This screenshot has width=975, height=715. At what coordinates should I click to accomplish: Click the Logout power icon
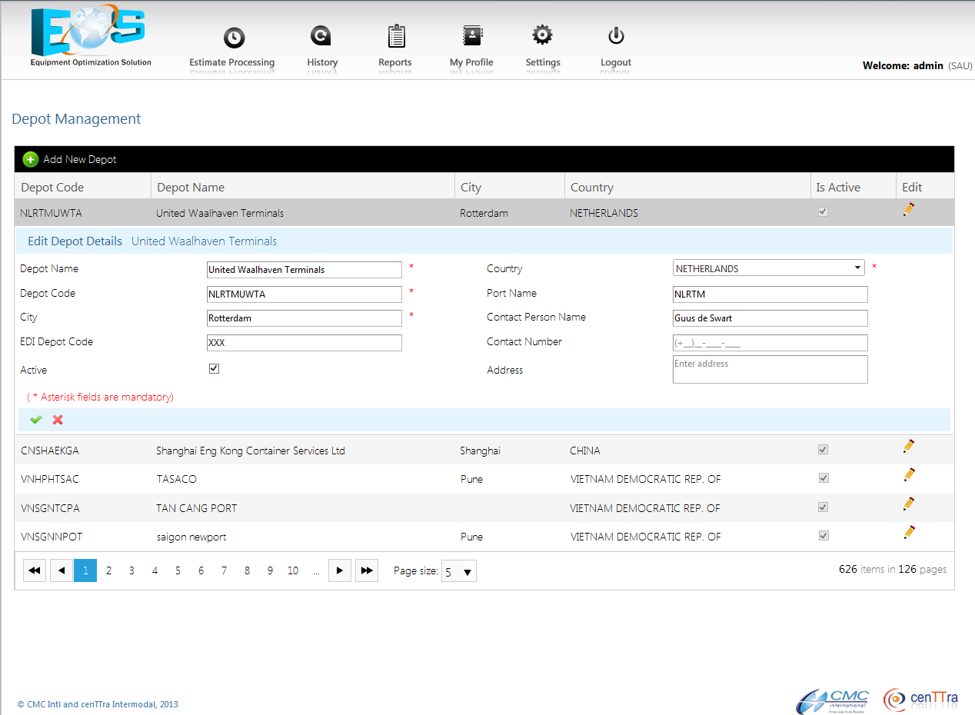pos(615,36)
